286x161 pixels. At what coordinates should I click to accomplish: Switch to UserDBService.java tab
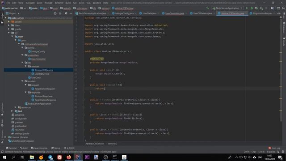point(202,13)
